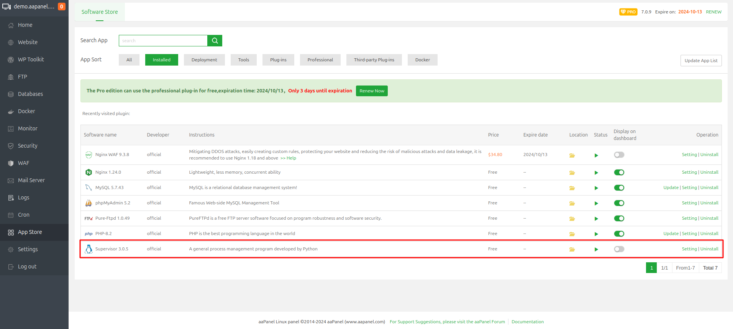
Task: Focus the Search App input field
Action: pyautogui.click(x=163, y=41)
